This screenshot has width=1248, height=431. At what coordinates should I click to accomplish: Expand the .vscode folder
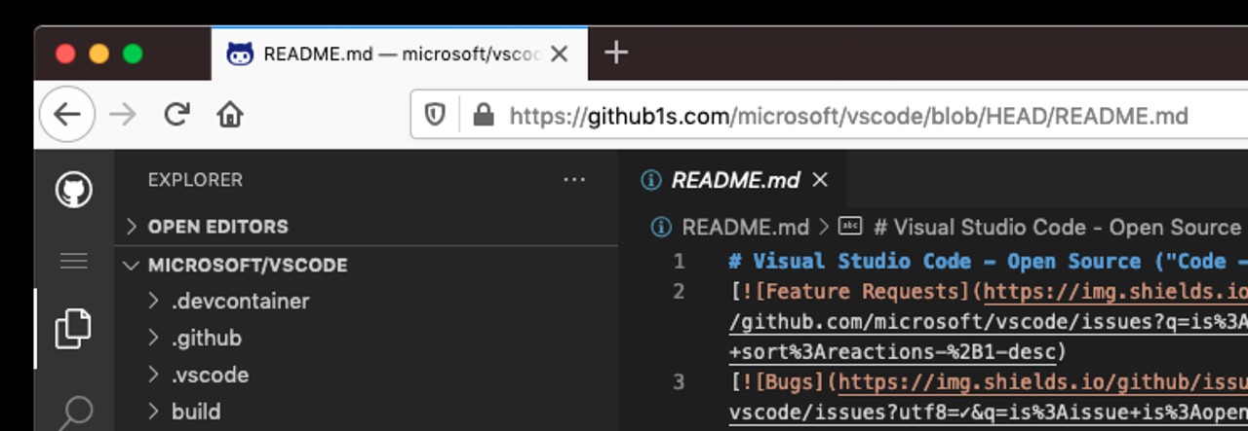[366, 376]
